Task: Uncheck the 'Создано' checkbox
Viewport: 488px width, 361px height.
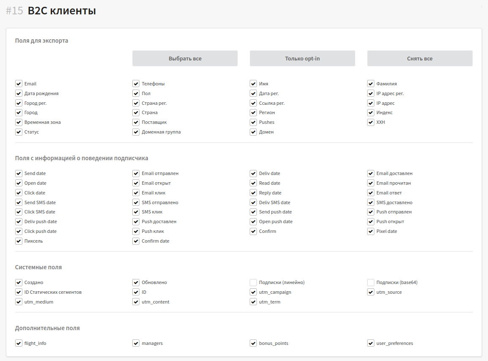Action: [19, 282]
